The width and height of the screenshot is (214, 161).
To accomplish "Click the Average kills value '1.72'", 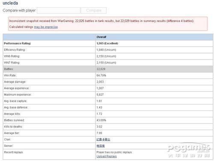I will click(99, 114).
